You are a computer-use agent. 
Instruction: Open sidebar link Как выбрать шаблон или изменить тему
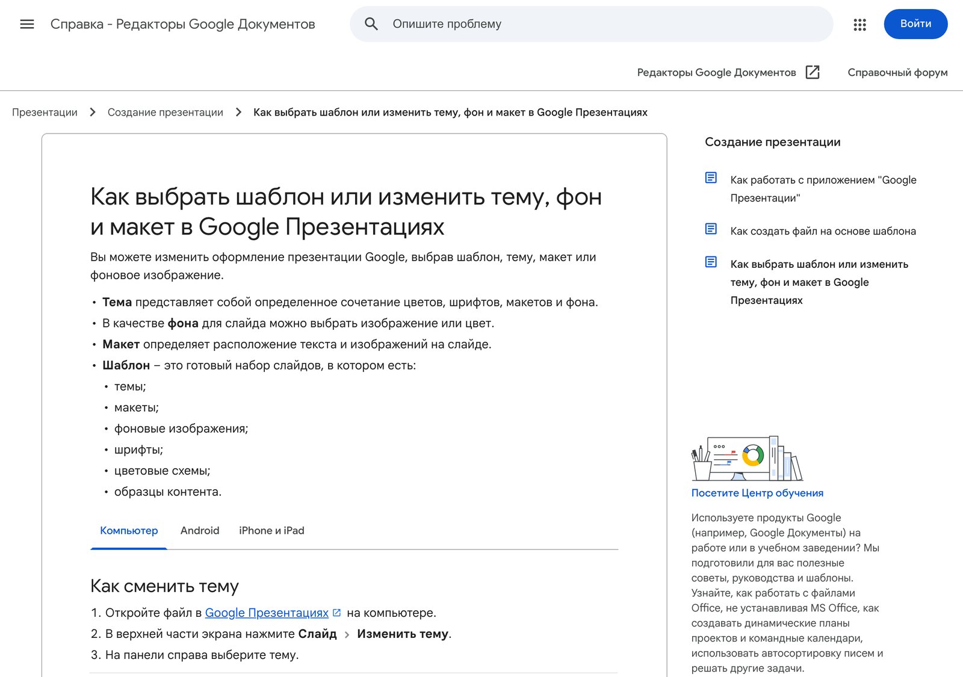(x=819, y=282)
